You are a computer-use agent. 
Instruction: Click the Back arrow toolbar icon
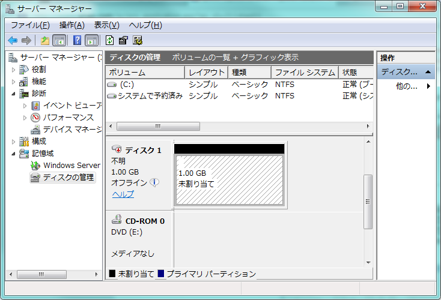pyautogui.click(x=13, y=40)
